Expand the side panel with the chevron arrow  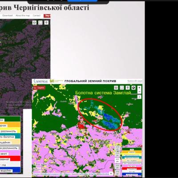139,97
